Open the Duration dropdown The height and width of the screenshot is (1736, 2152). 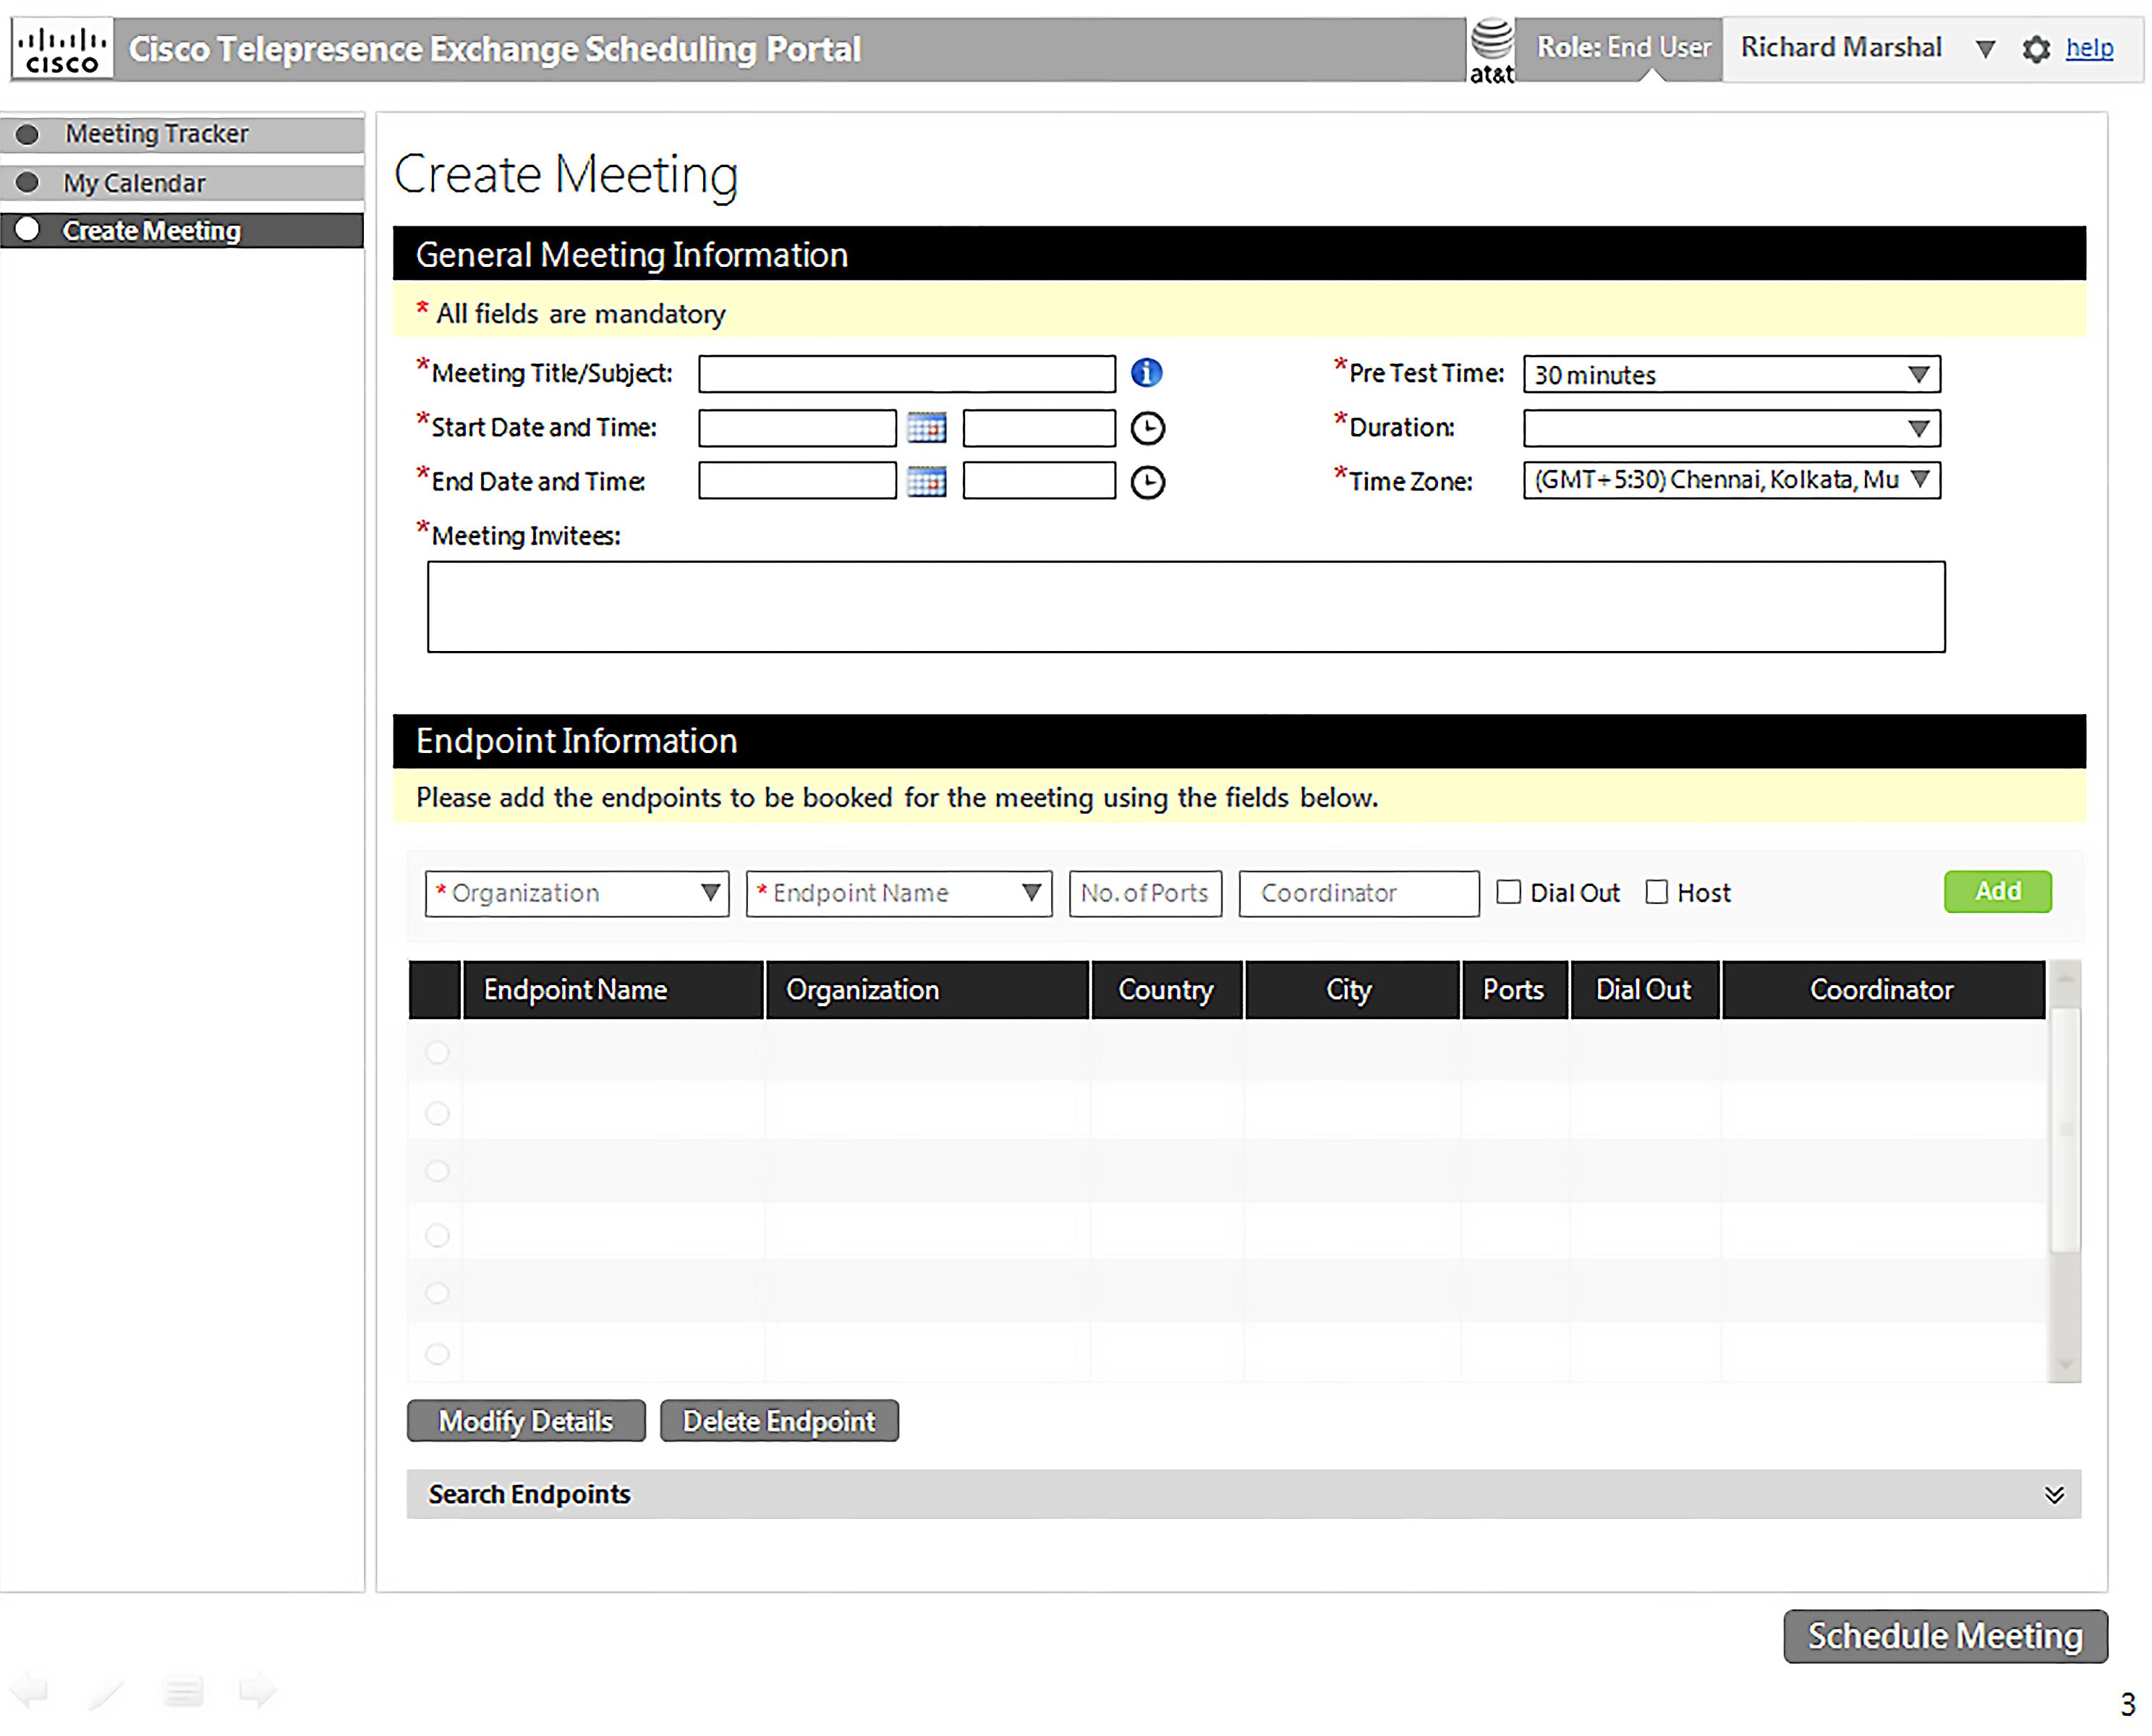(1730, 429)
